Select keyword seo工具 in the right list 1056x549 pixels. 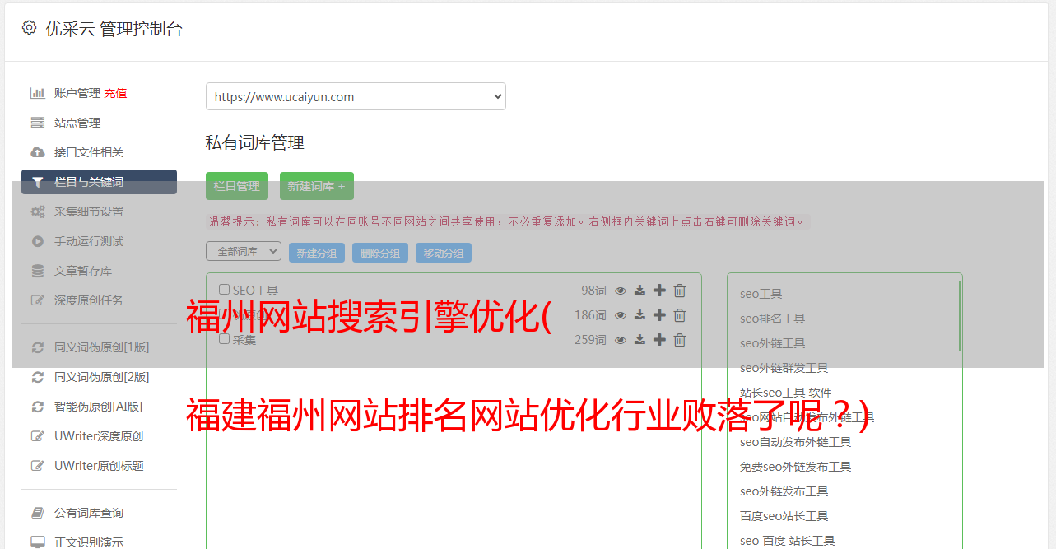tap(761, 294)
